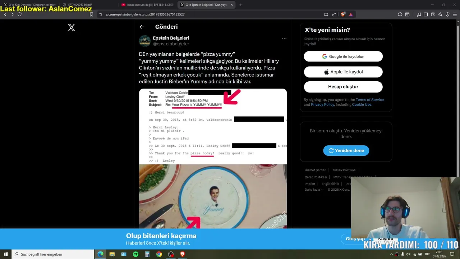Click the taskbar clock showing 21:21

[439, 254]
